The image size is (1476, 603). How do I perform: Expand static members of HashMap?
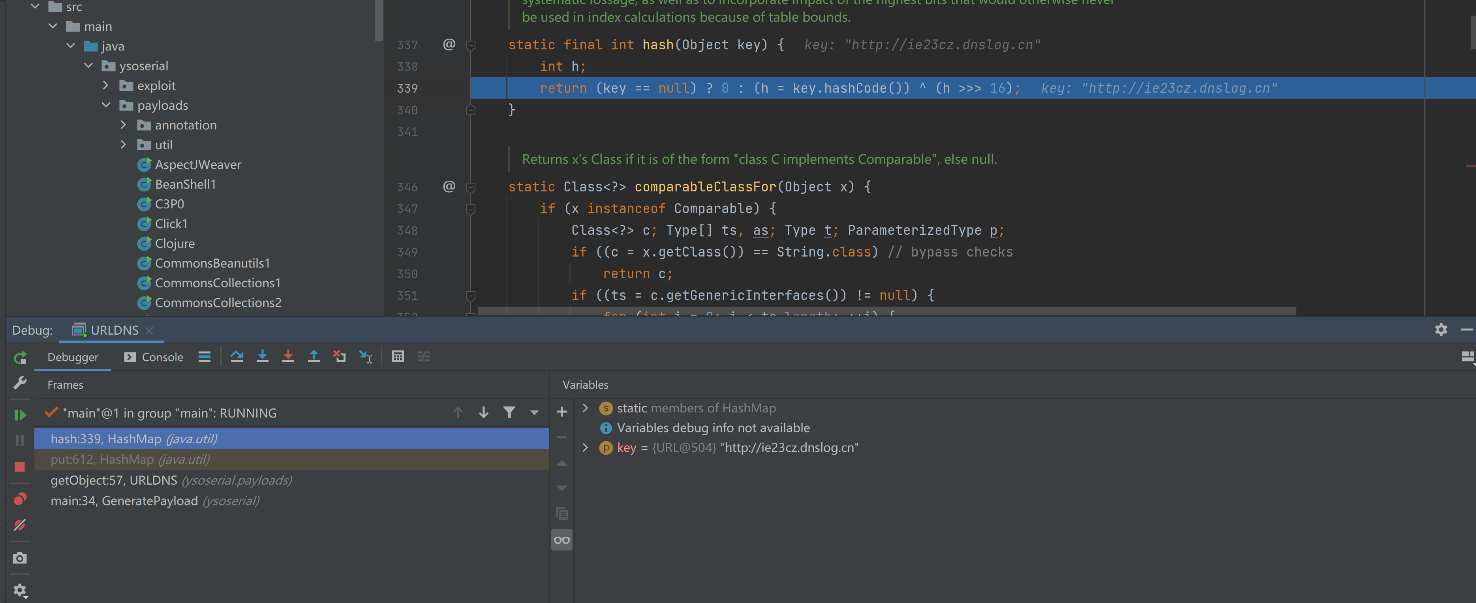tap(585, 408)
